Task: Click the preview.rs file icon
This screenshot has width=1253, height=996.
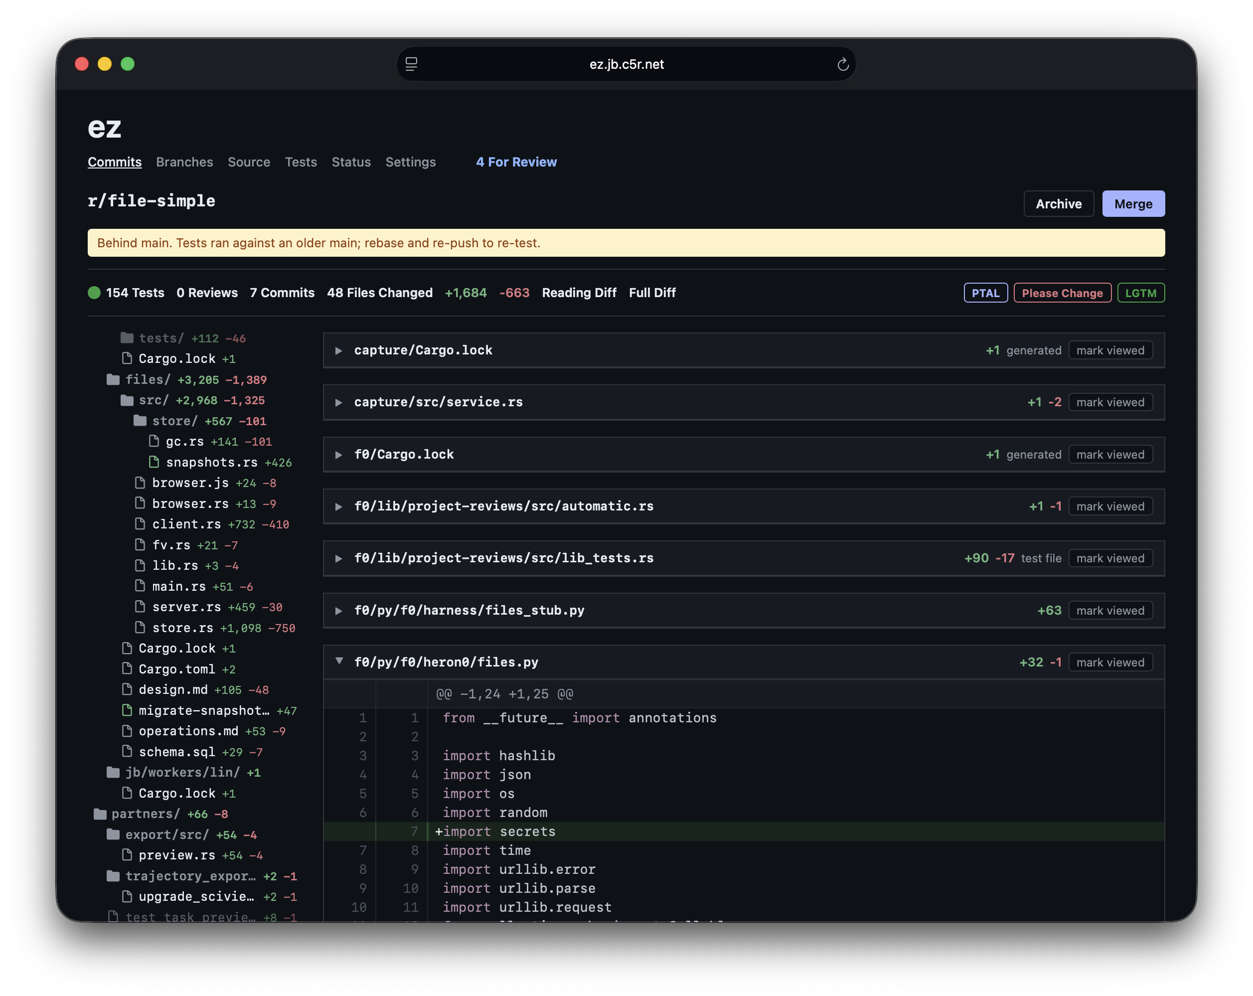Action: (127, 855)
